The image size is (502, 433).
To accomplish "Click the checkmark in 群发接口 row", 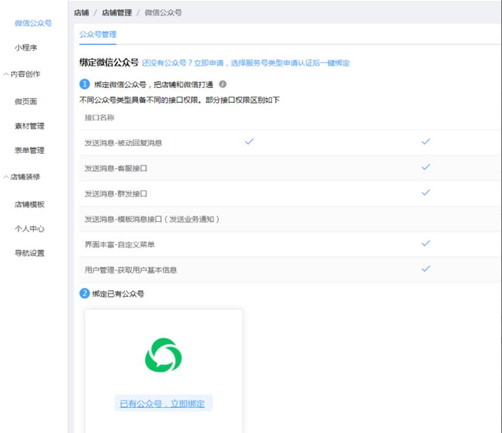I will click(425, 192).
